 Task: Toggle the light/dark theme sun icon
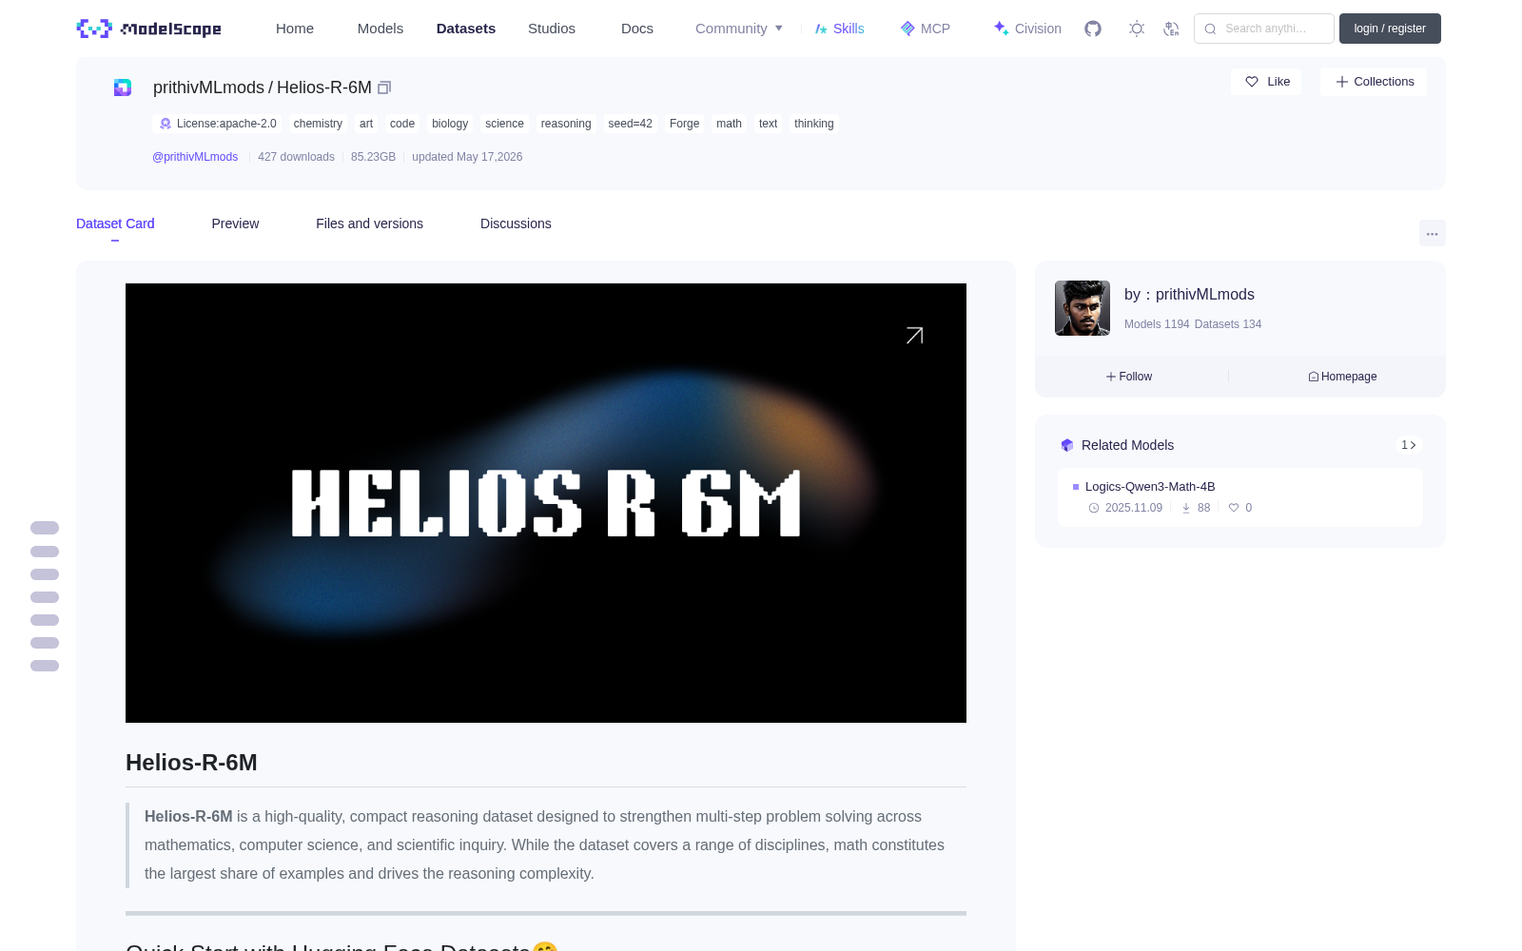pos(1137,29)
